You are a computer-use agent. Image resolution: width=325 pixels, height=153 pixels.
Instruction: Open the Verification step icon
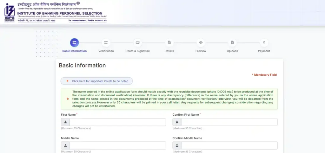pyautogui.click(x=106, y=42)
